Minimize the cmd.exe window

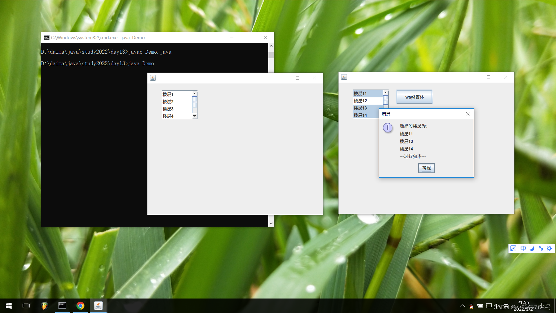(232, 37)
